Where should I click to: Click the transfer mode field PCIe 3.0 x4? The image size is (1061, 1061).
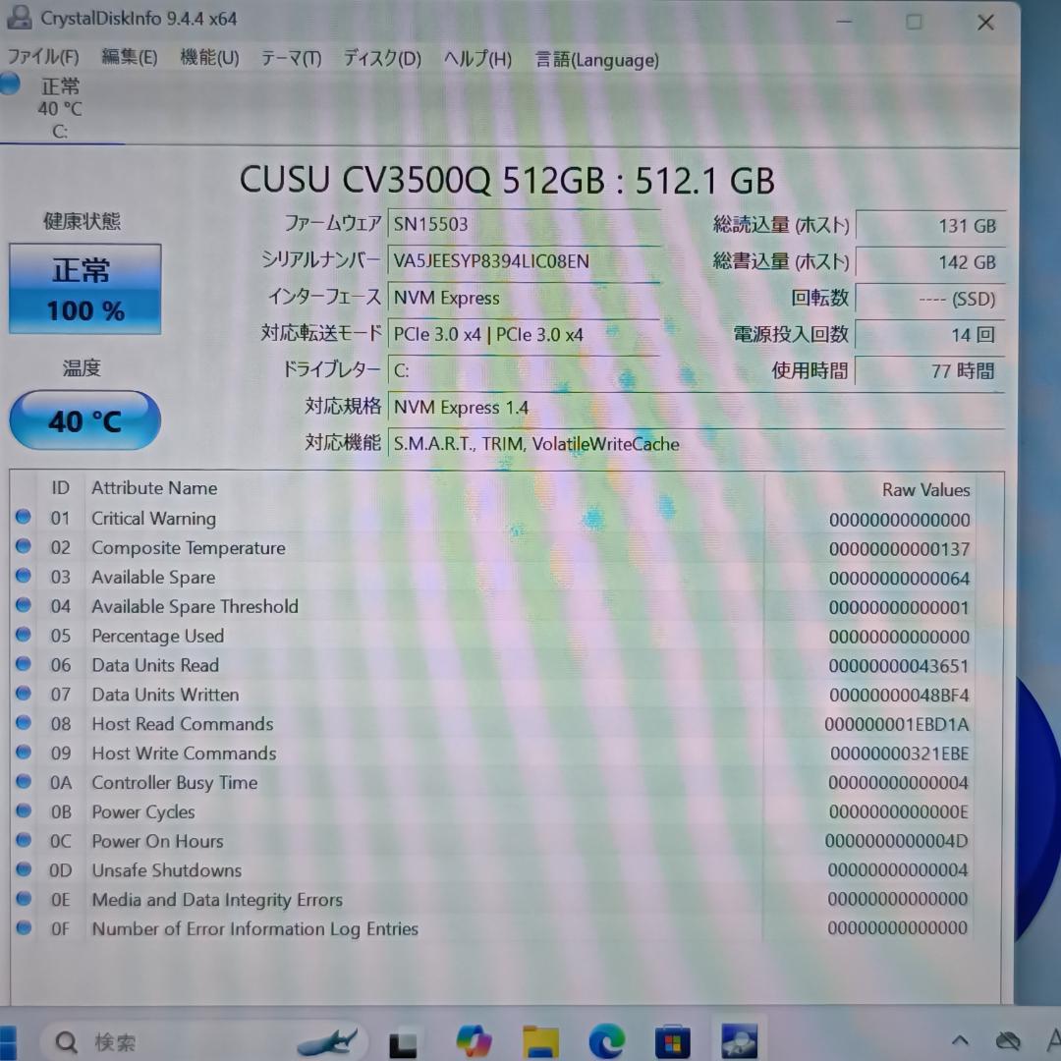(x=524, y=334)
